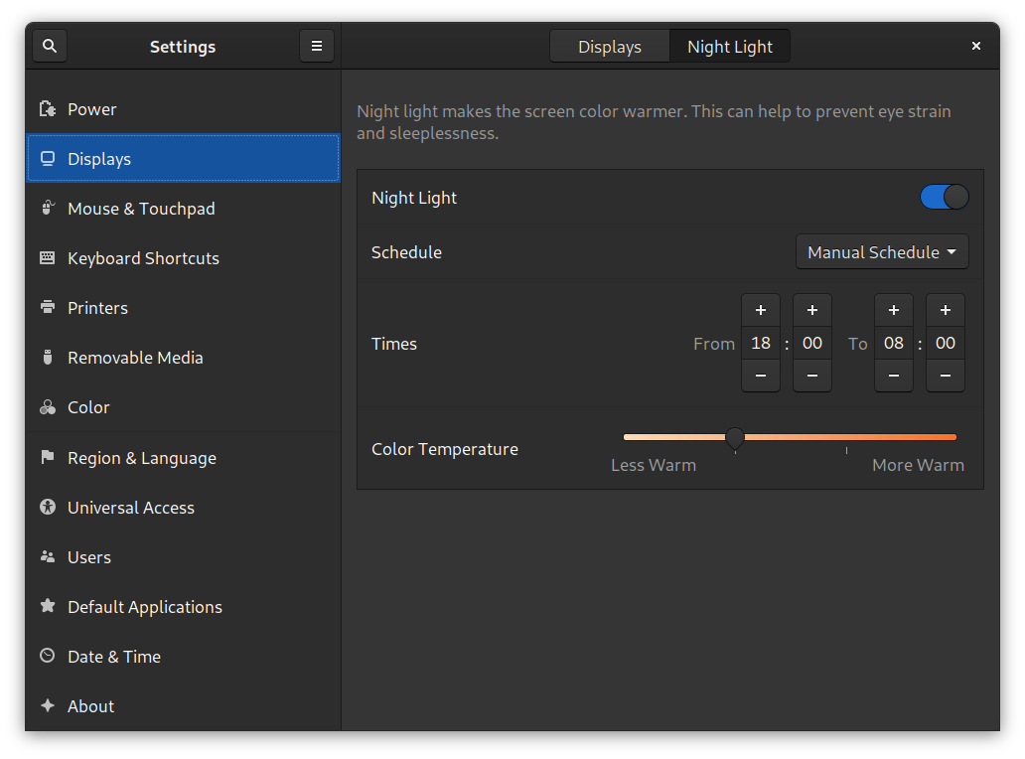Increase the From hour value
The width and height of the screenshot is (1025, 759).
pyautogui.click(x=761, y=310)
